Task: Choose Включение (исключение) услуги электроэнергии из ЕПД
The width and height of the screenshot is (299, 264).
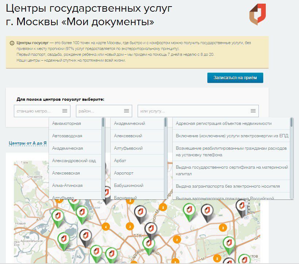Action: 231,136
